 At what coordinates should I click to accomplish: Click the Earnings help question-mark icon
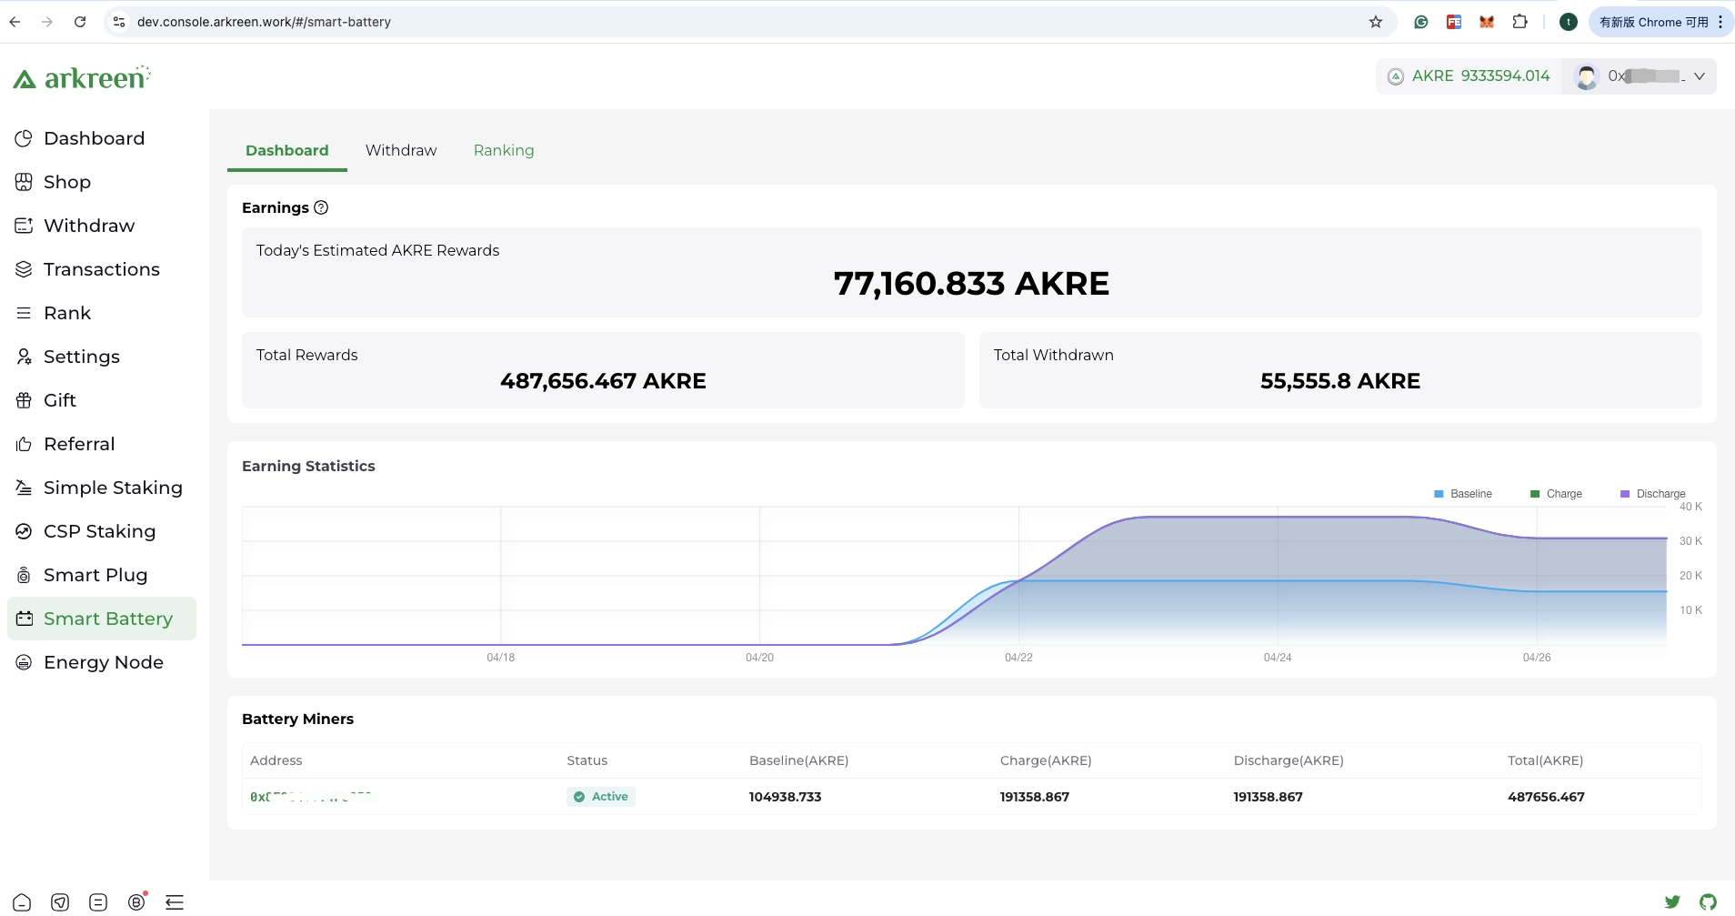(321, 207)
